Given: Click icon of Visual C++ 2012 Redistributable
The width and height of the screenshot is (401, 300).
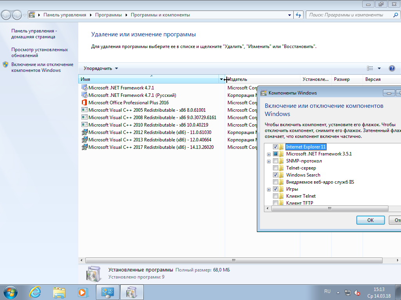Looking at the screenshot, I should [85, 132].
